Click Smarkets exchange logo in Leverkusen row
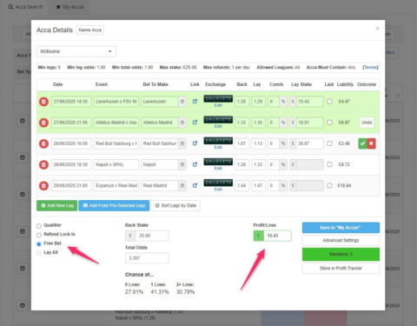Image resolution: width=417 pixels, height=326 pixels. click(218, 99)
